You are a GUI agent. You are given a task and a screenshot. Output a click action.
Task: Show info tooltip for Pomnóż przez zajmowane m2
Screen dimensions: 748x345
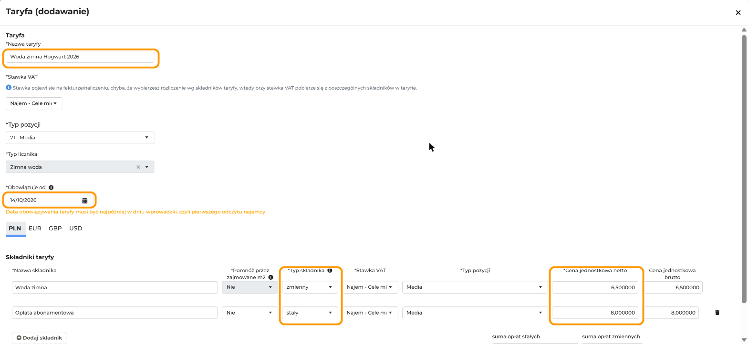[x=270, y=277]
